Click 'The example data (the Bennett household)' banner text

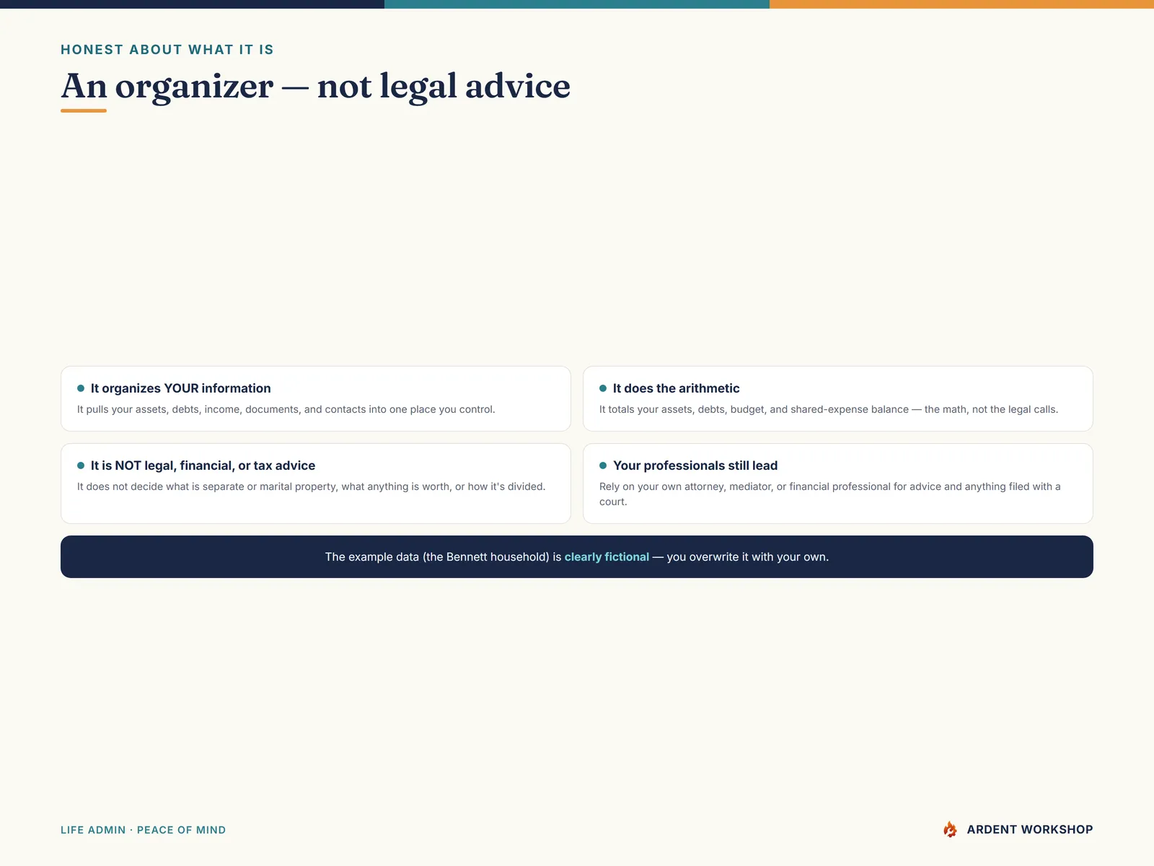[437, 557]
